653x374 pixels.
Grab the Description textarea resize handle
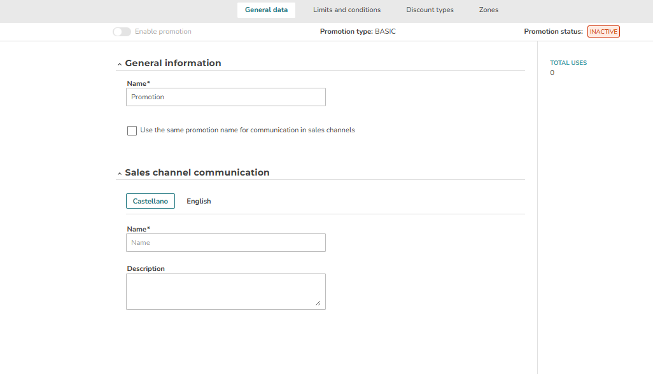pyautogui.click(x=318, y=303)
